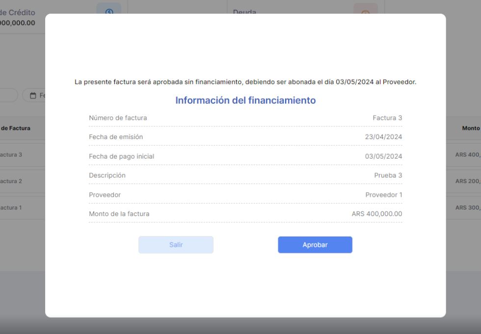Click the blue credit dollar icon
This screenshot has width=481, height=334.
point(108,11)
